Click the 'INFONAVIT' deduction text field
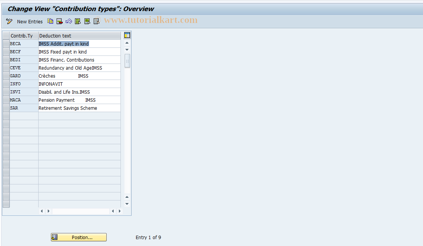The height and width of the screenshot is (246, 423). click(x=80, y=84)
